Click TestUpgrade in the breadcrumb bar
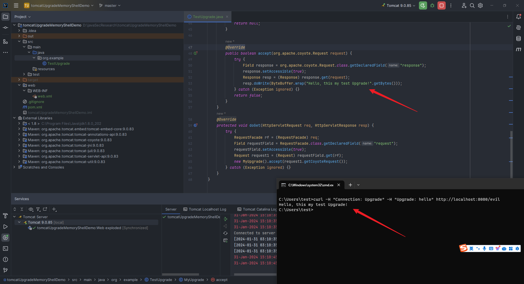Viewport: 524px width, 284px height. pyautogui.click(x=158, y=280)
